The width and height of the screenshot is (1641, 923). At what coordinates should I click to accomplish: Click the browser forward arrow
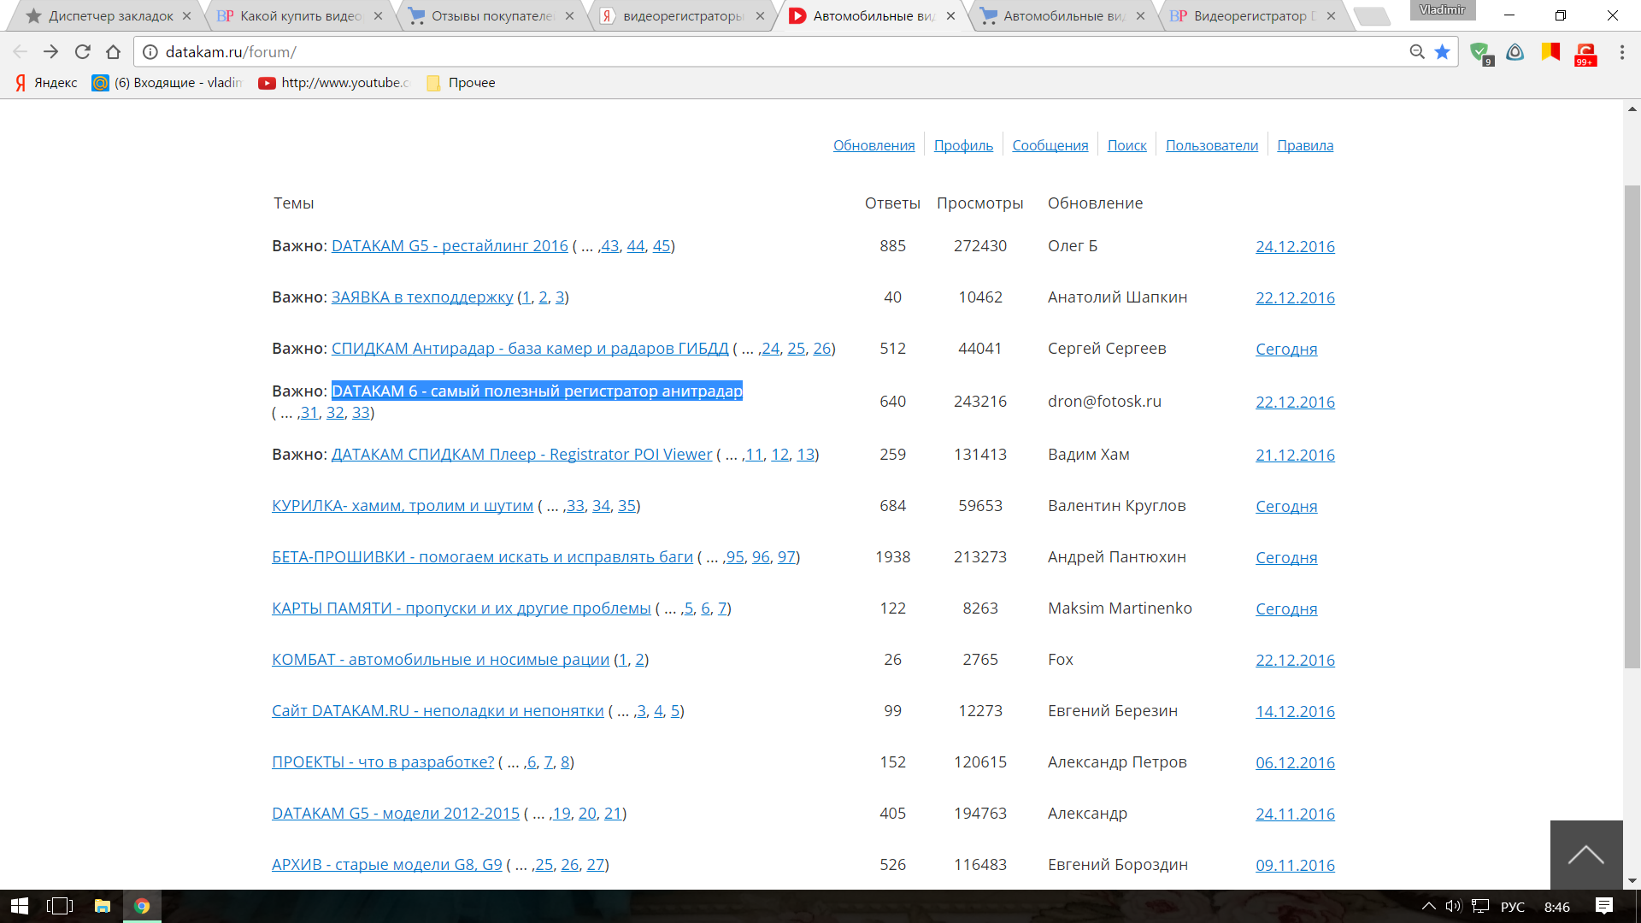coord(51,52)
